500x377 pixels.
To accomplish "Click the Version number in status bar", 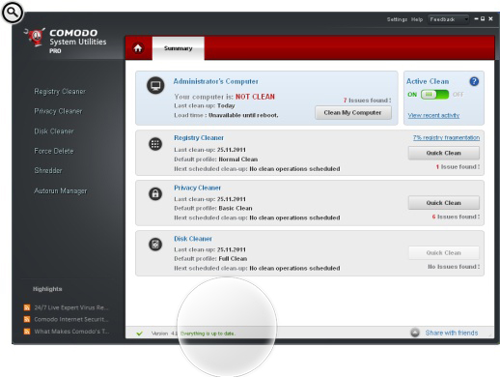I will [x=164, y=333].
